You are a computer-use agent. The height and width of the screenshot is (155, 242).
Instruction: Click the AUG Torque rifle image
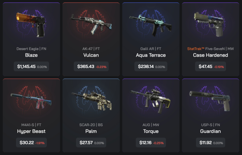(151, 101)
